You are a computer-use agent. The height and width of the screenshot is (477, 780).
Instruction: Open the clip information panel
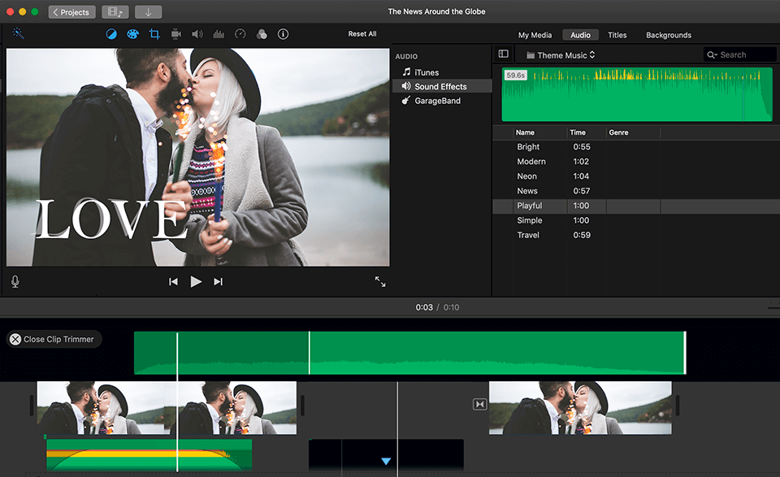pyautogui.click(x=282, y=34)
